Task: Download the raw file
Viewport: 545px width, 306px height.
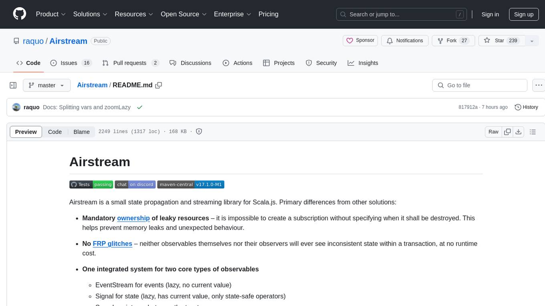Action: 518,132
